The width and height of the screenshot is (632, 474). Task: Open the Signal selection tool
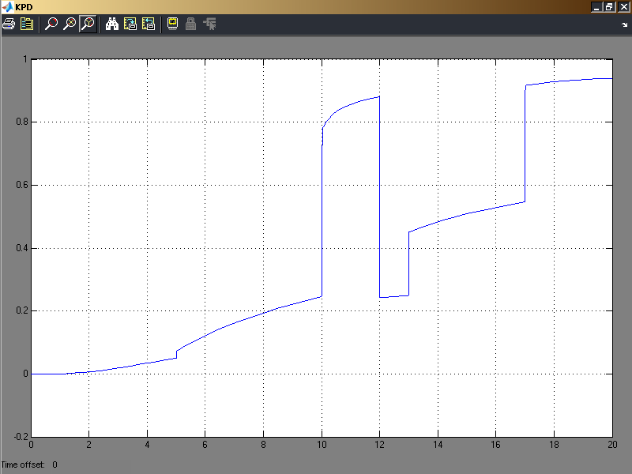(209, 24)
